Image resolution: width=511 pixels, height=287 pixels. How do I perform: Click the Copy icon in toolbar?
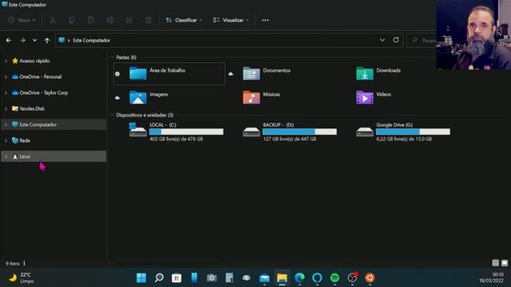click(72, 20)
